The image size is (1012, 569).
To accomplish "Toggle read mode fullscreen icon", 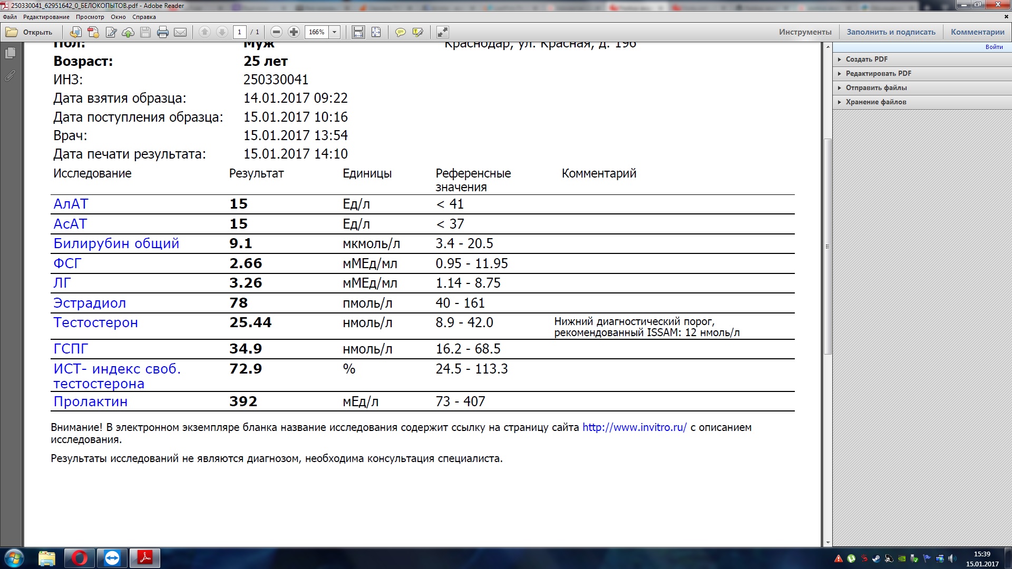I will tap(442, 32).
